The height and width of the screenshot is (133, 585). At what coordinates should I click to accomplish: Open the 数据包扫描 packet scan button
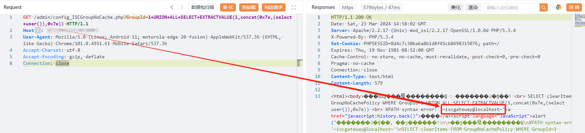(203, 7)
